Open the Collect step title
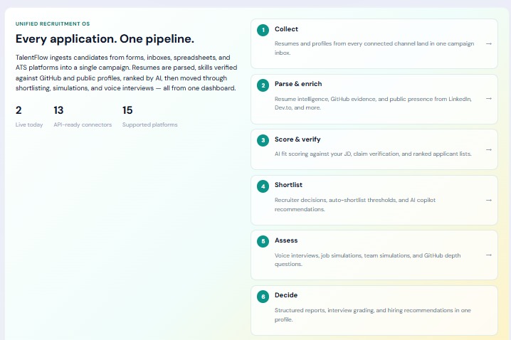The width and height of the screenshot is (511, 340). [286, 29]
